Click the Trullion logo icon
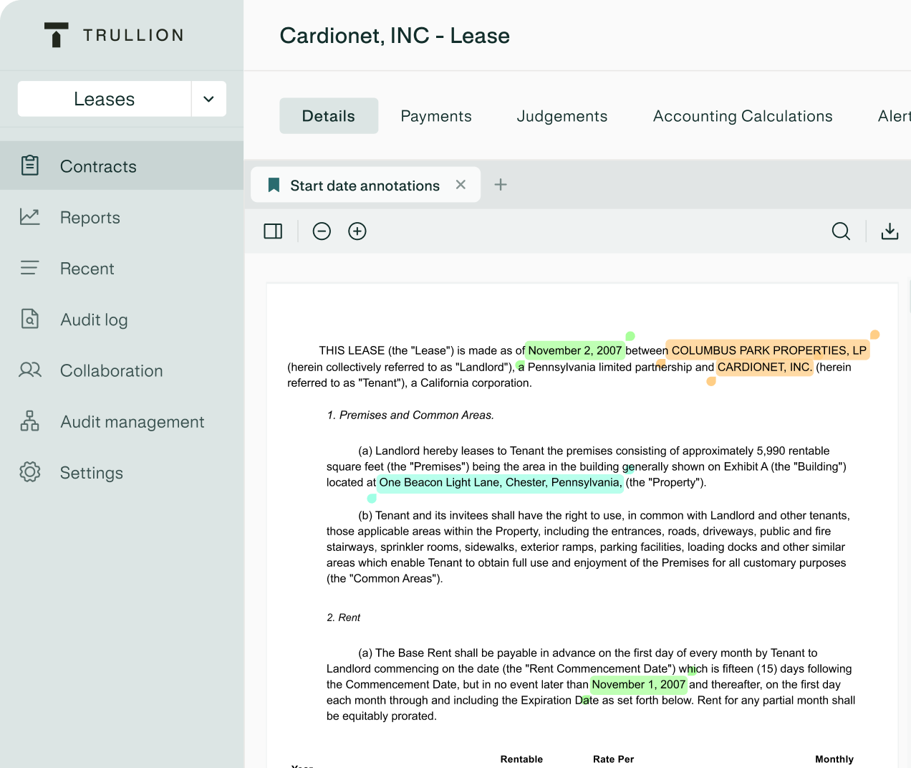 point(56,35)
